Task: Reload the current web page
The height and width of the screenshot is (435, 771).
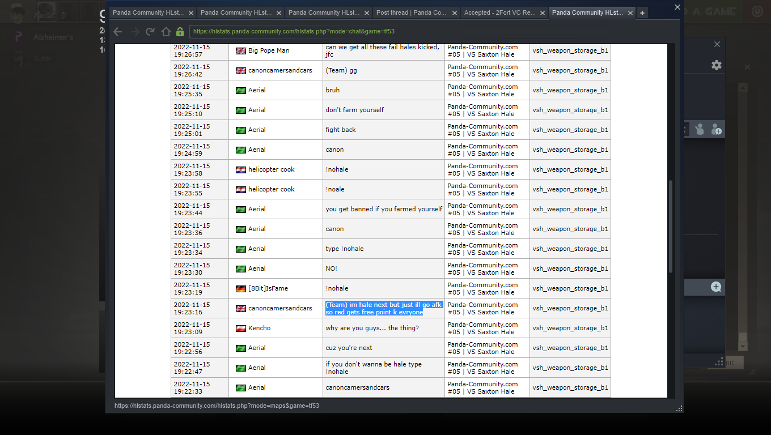Action: [150, 32]
